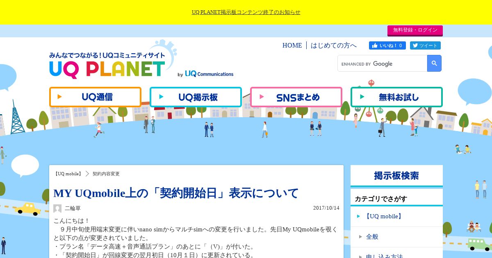Viewport: 492px width, 258px height.
Task: Open the 無料お試し navigation tab
Action: [396, 97]
